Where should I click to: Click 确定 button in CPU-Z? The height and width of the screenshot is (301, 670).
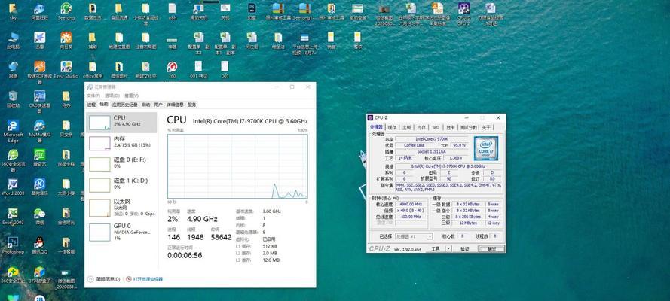[x=491, y=248]
